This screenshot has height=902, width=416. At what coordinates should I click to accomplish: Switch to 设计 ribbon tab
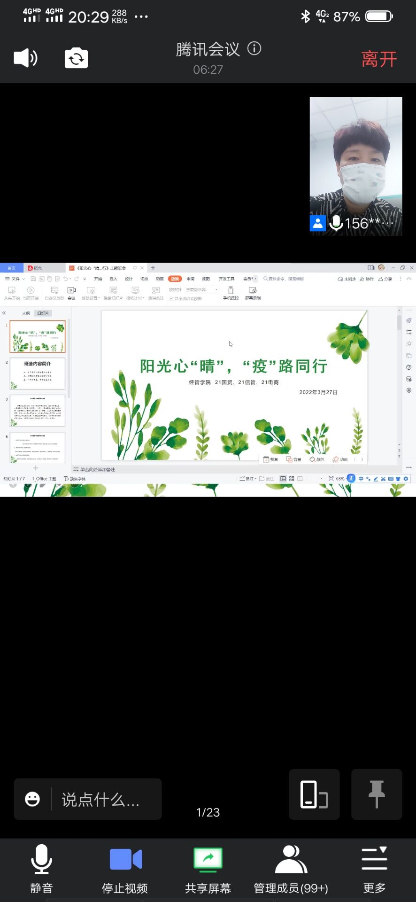(129, 279)
